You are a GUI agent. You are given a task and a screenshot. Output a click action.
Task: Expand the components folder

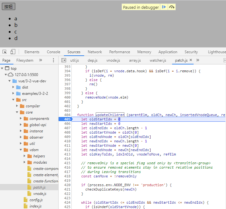pyautogui.click(x=21, y=119)
